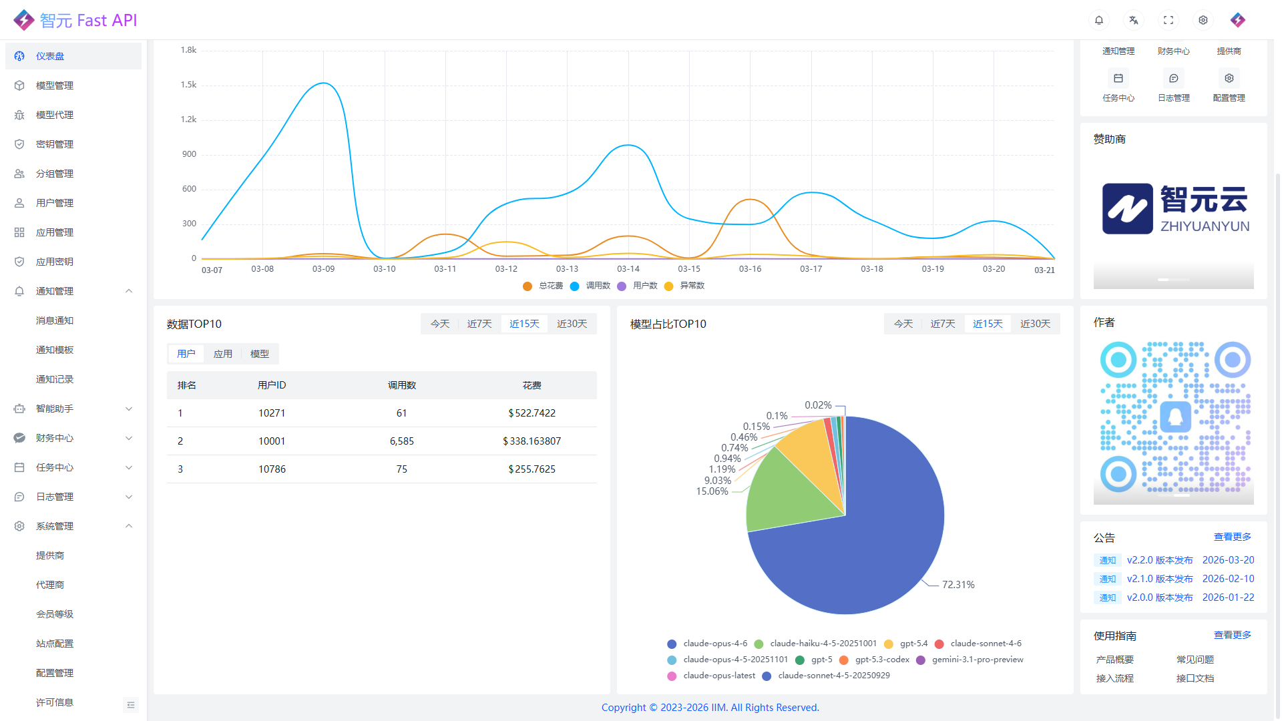Open v2.2.0 版本发布 announcement
The image size is (1282, 721).
point(1160,560)
